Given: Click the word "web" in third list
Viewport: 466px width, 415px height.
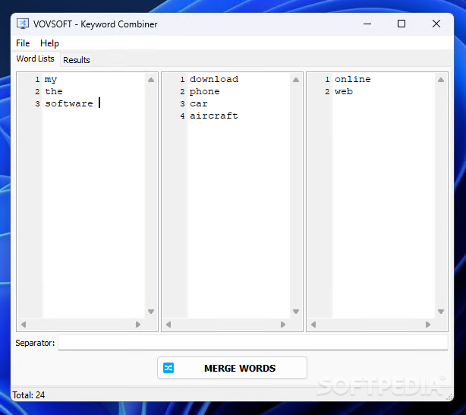Looking at the screenshot, I should (344, 91).
